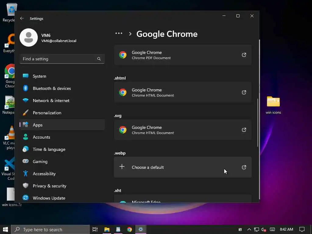Click the Accounts person icon

[x=26, y=137]
